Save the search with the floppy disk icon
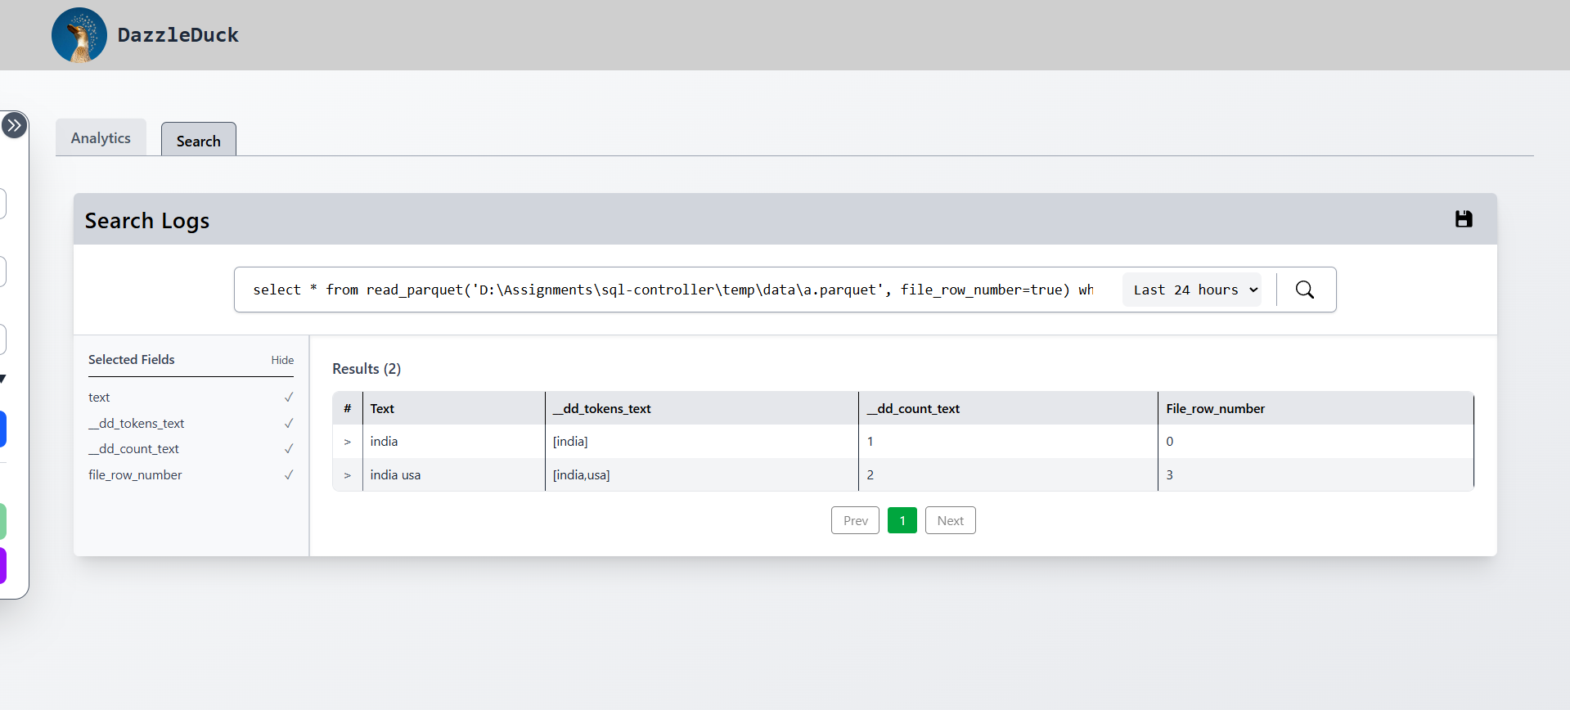The image size is (1570, 710). click(1464, 218)
